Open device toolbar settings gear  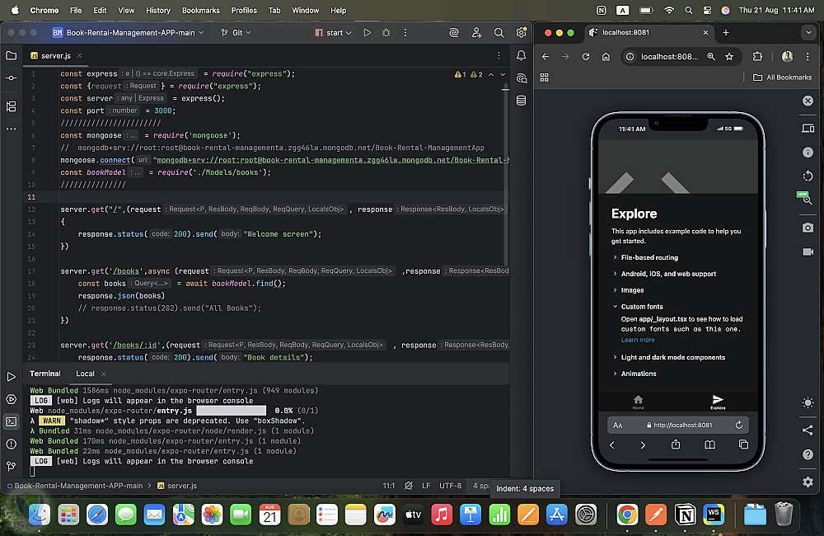coord(808,482)
